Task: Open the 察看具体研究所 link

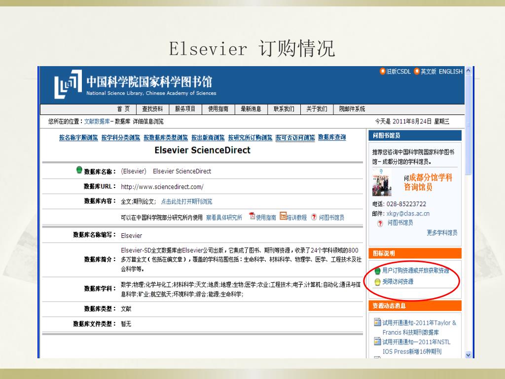Action: [x=224, y=218]
